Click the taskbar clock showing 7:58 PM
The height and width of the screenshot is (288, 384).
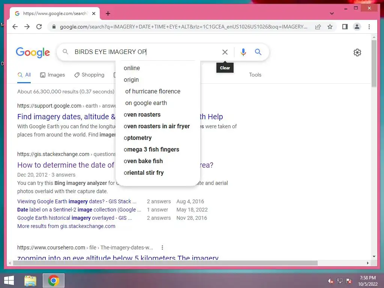point(368,281)
